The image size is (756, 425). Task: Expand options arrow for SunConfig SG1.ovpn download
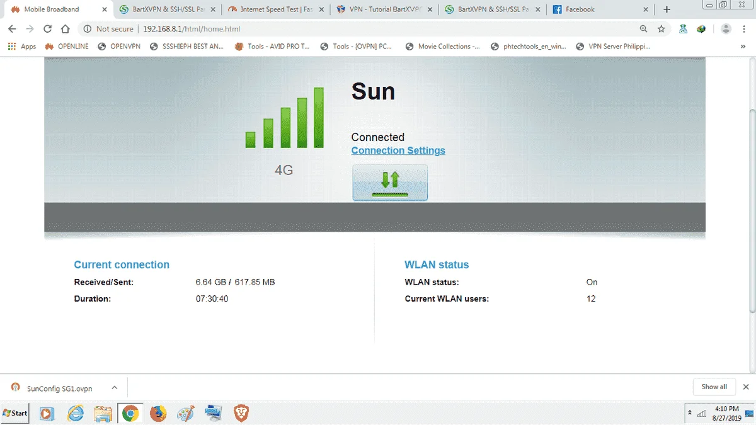click(x=114, y=388)
